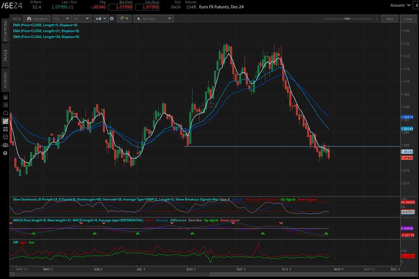The width and height of the screenshot is (419, 279).
Task: Click the Save button
Action: (390, 18)
